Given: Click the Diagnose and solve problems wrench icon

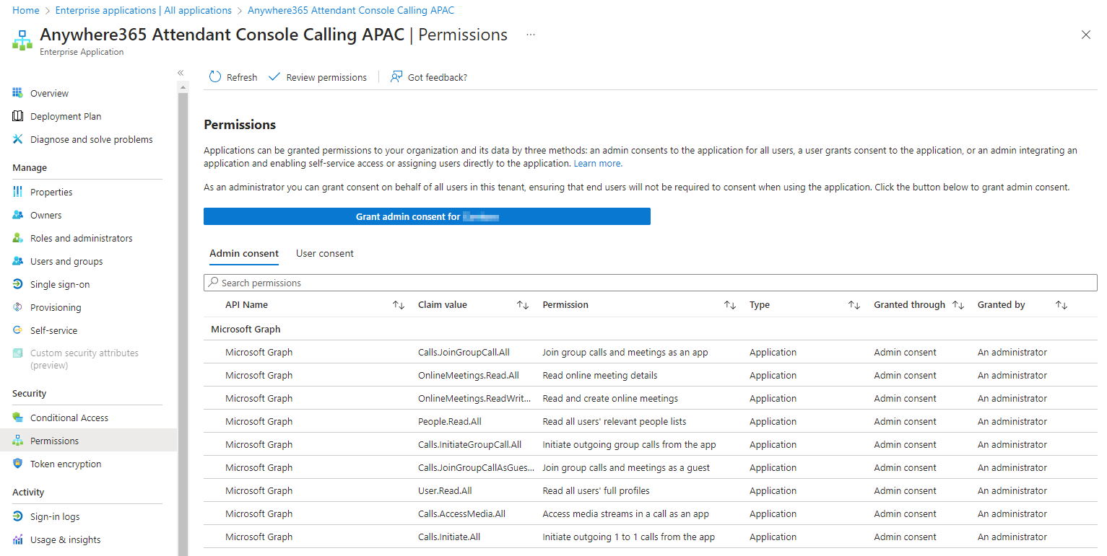Looking at the screenshot, I should (18, 139).
